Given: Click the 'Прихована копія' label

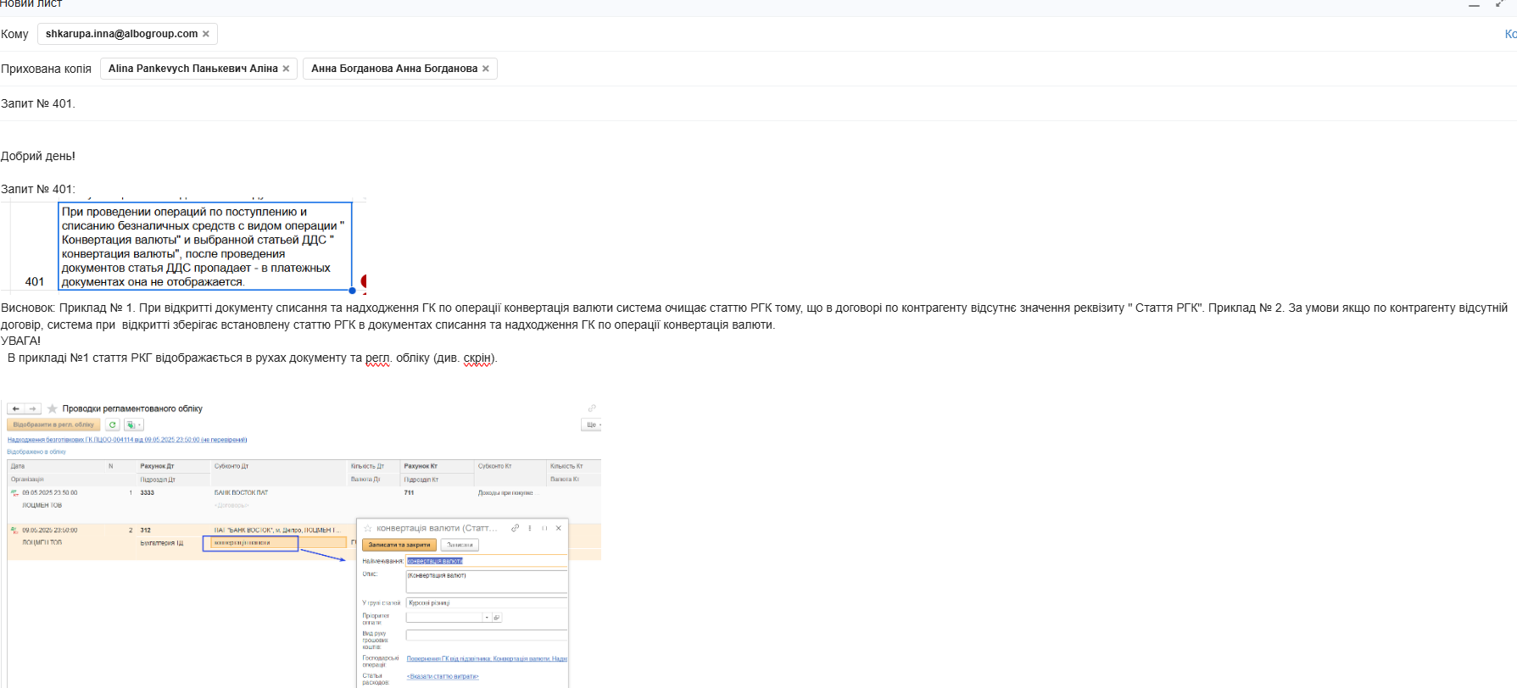Looking at the screenshot, I should (x=46, y=69).
